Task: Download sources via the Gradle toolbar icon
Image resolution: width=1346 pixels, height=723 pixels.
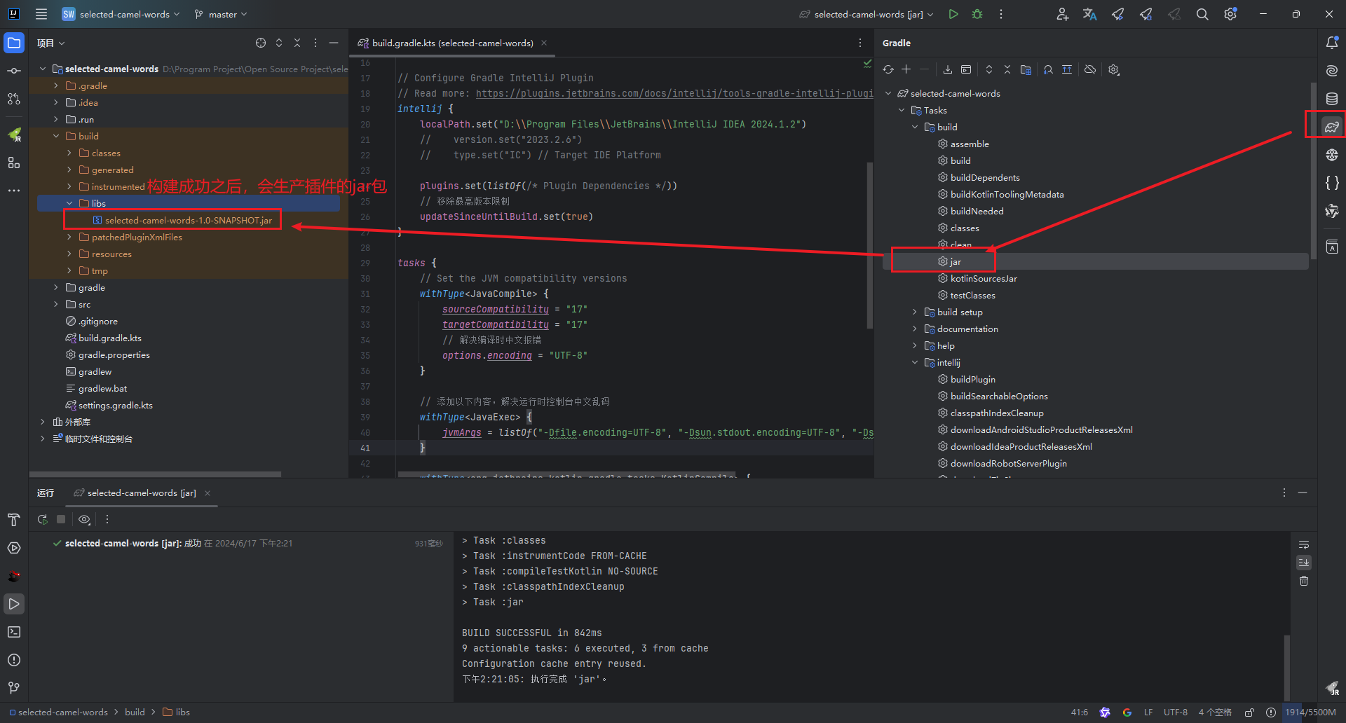Action: tap(947, 69)
